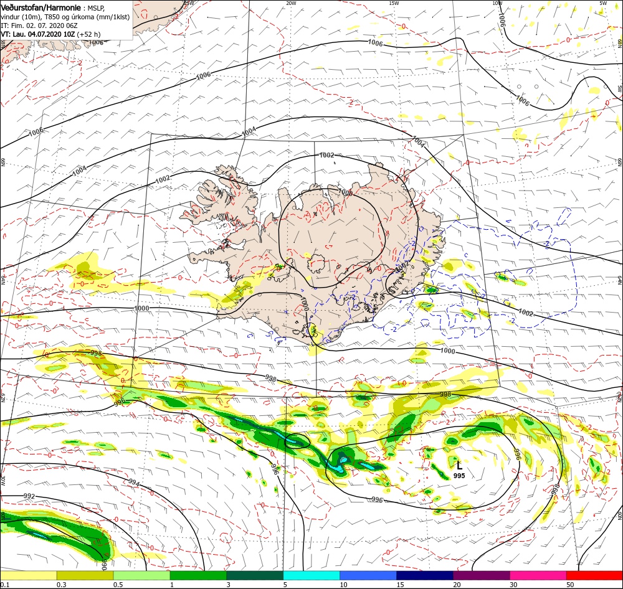
Task: Choose the purple 20 mm legend swatch
Action: click(482, 575)
